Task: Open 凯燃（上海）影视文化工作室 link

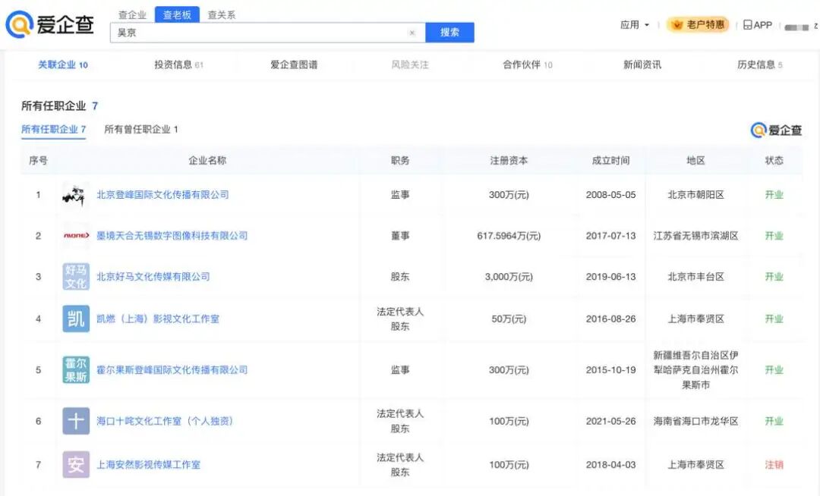Action: (x=158, y=319)
